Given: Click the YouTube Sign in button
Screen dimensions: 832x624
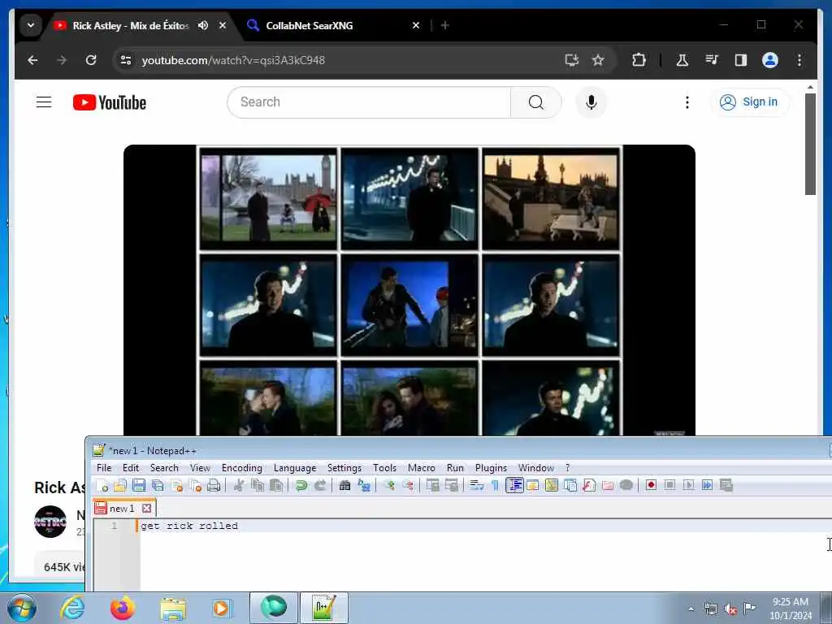Looking at the screenshot, I should coord(749,102).
